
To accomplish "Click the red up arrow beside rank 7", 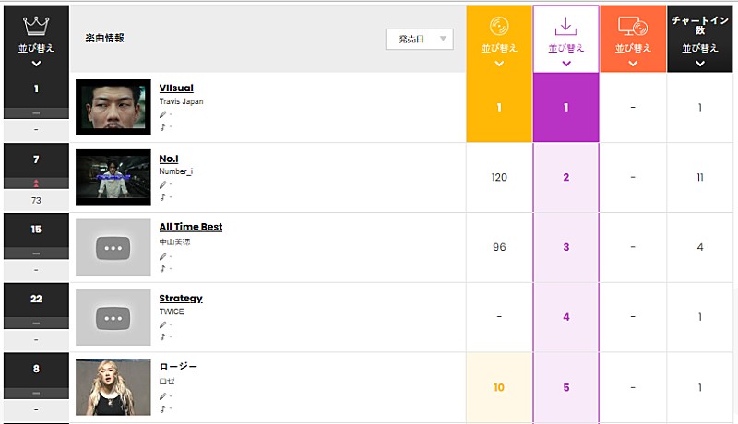I will pos(36,183).
